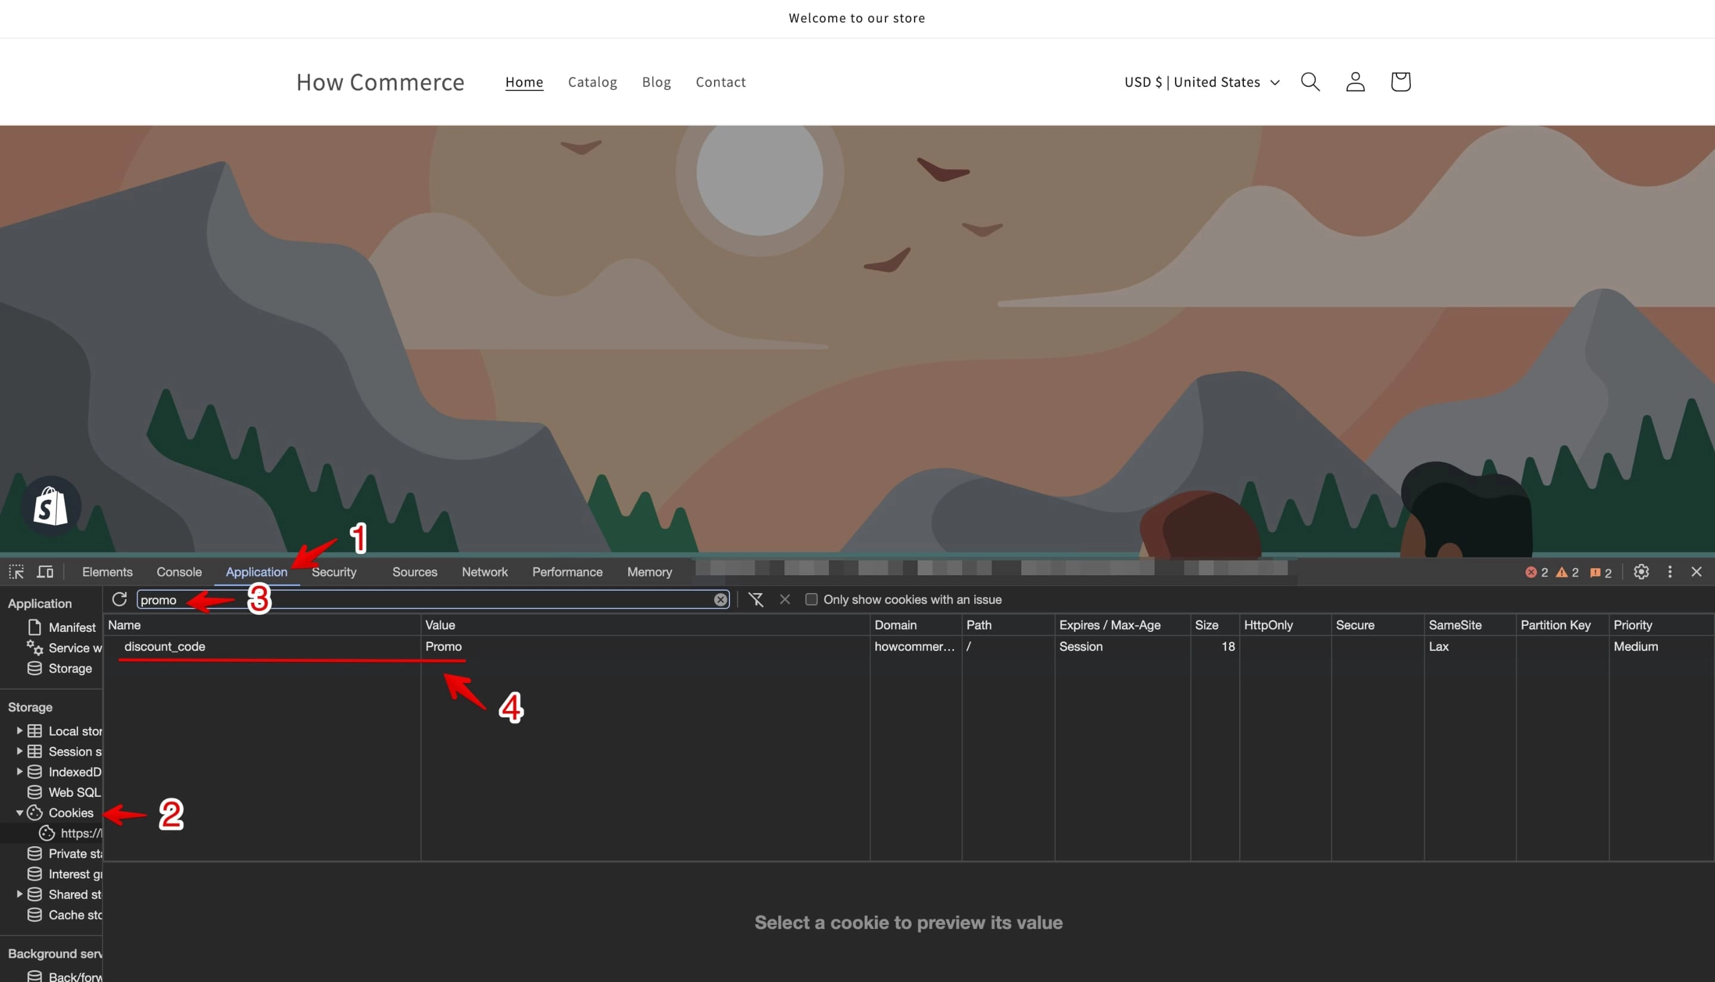Click the red errors count badge
Screen dimensions: 1715x982
coord(1536,573)
